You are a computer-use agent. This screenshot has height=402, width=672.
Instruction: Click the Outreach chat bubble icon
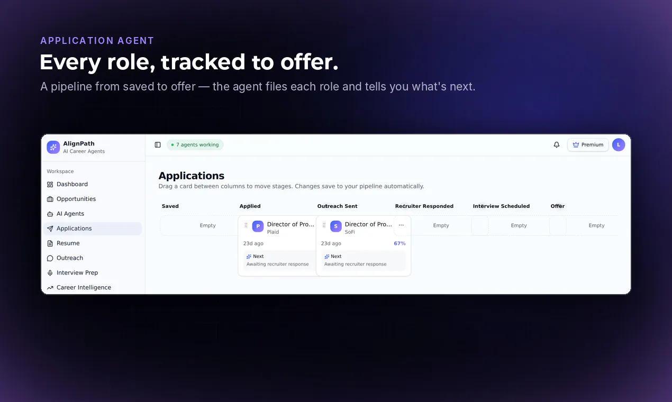(50, 259)
